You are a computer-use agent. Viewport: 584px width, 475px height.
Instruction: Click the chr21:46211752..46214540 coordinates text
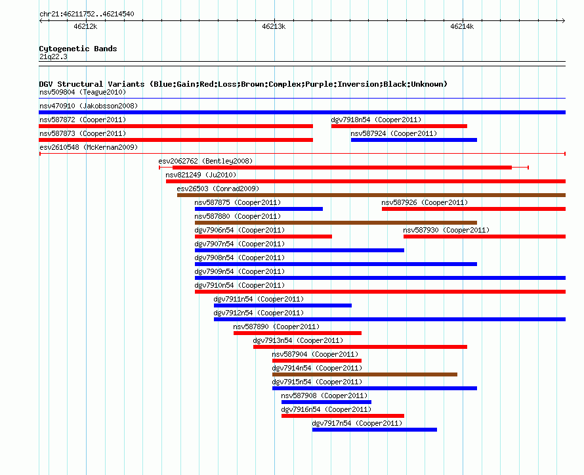coord(87,14)
